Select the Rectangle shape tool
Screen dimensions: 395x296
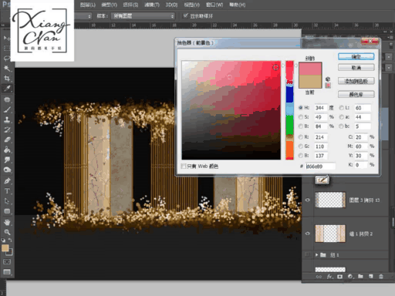(x=7, y=211)
